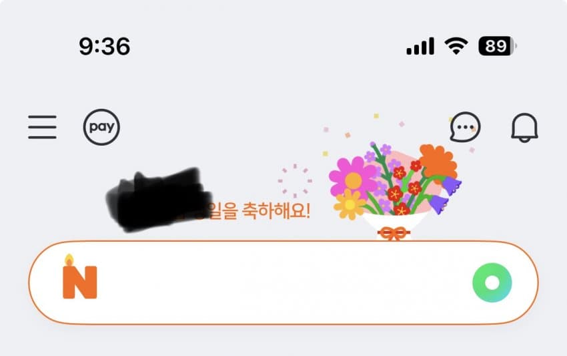The height and width of the screenshot is (356, 567).
Task: Open Naver Pay via the pay icon
Action: [x=101, y=127]
